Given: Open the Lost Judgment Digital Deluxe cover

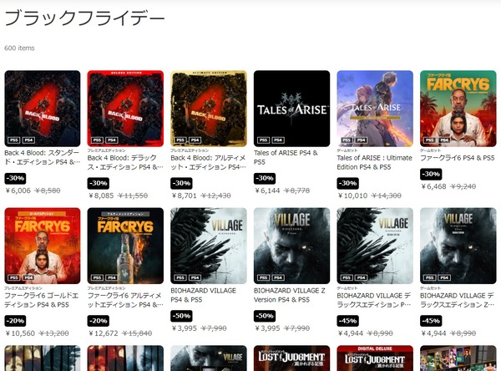Looking at the screenshot, I should click(x=375, y=358).
